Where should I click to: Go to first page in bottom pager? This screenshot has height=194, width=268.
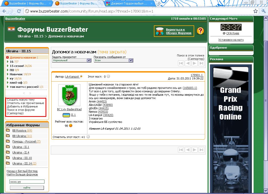pos(181,150)
